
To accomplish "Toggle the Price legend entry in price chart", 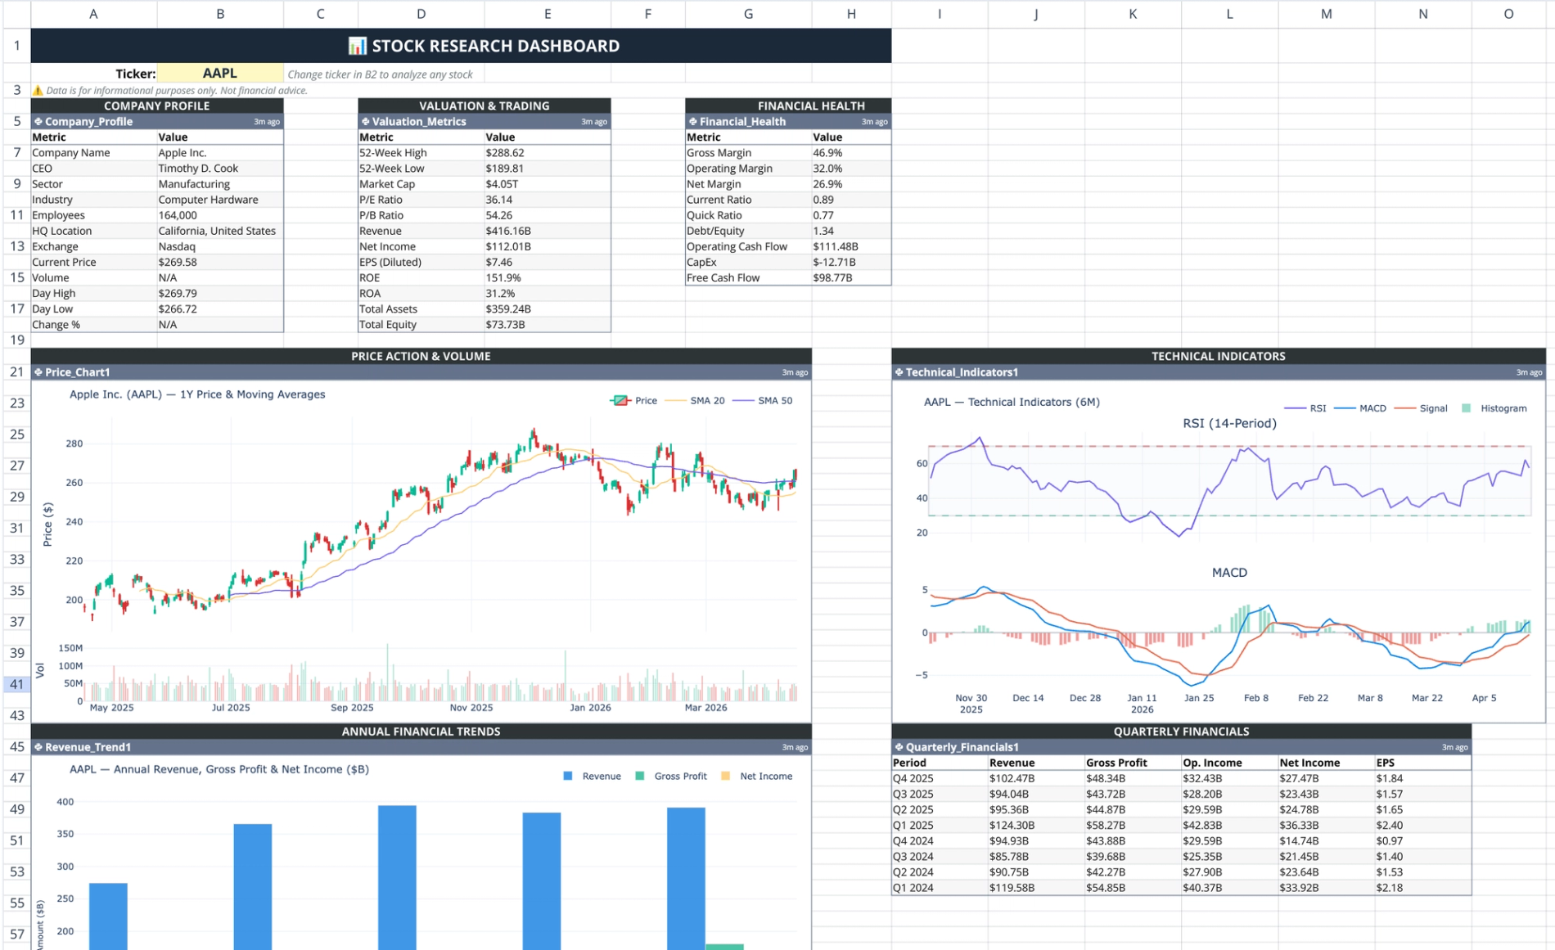I will pyautogui.click(x=633, y=400).
